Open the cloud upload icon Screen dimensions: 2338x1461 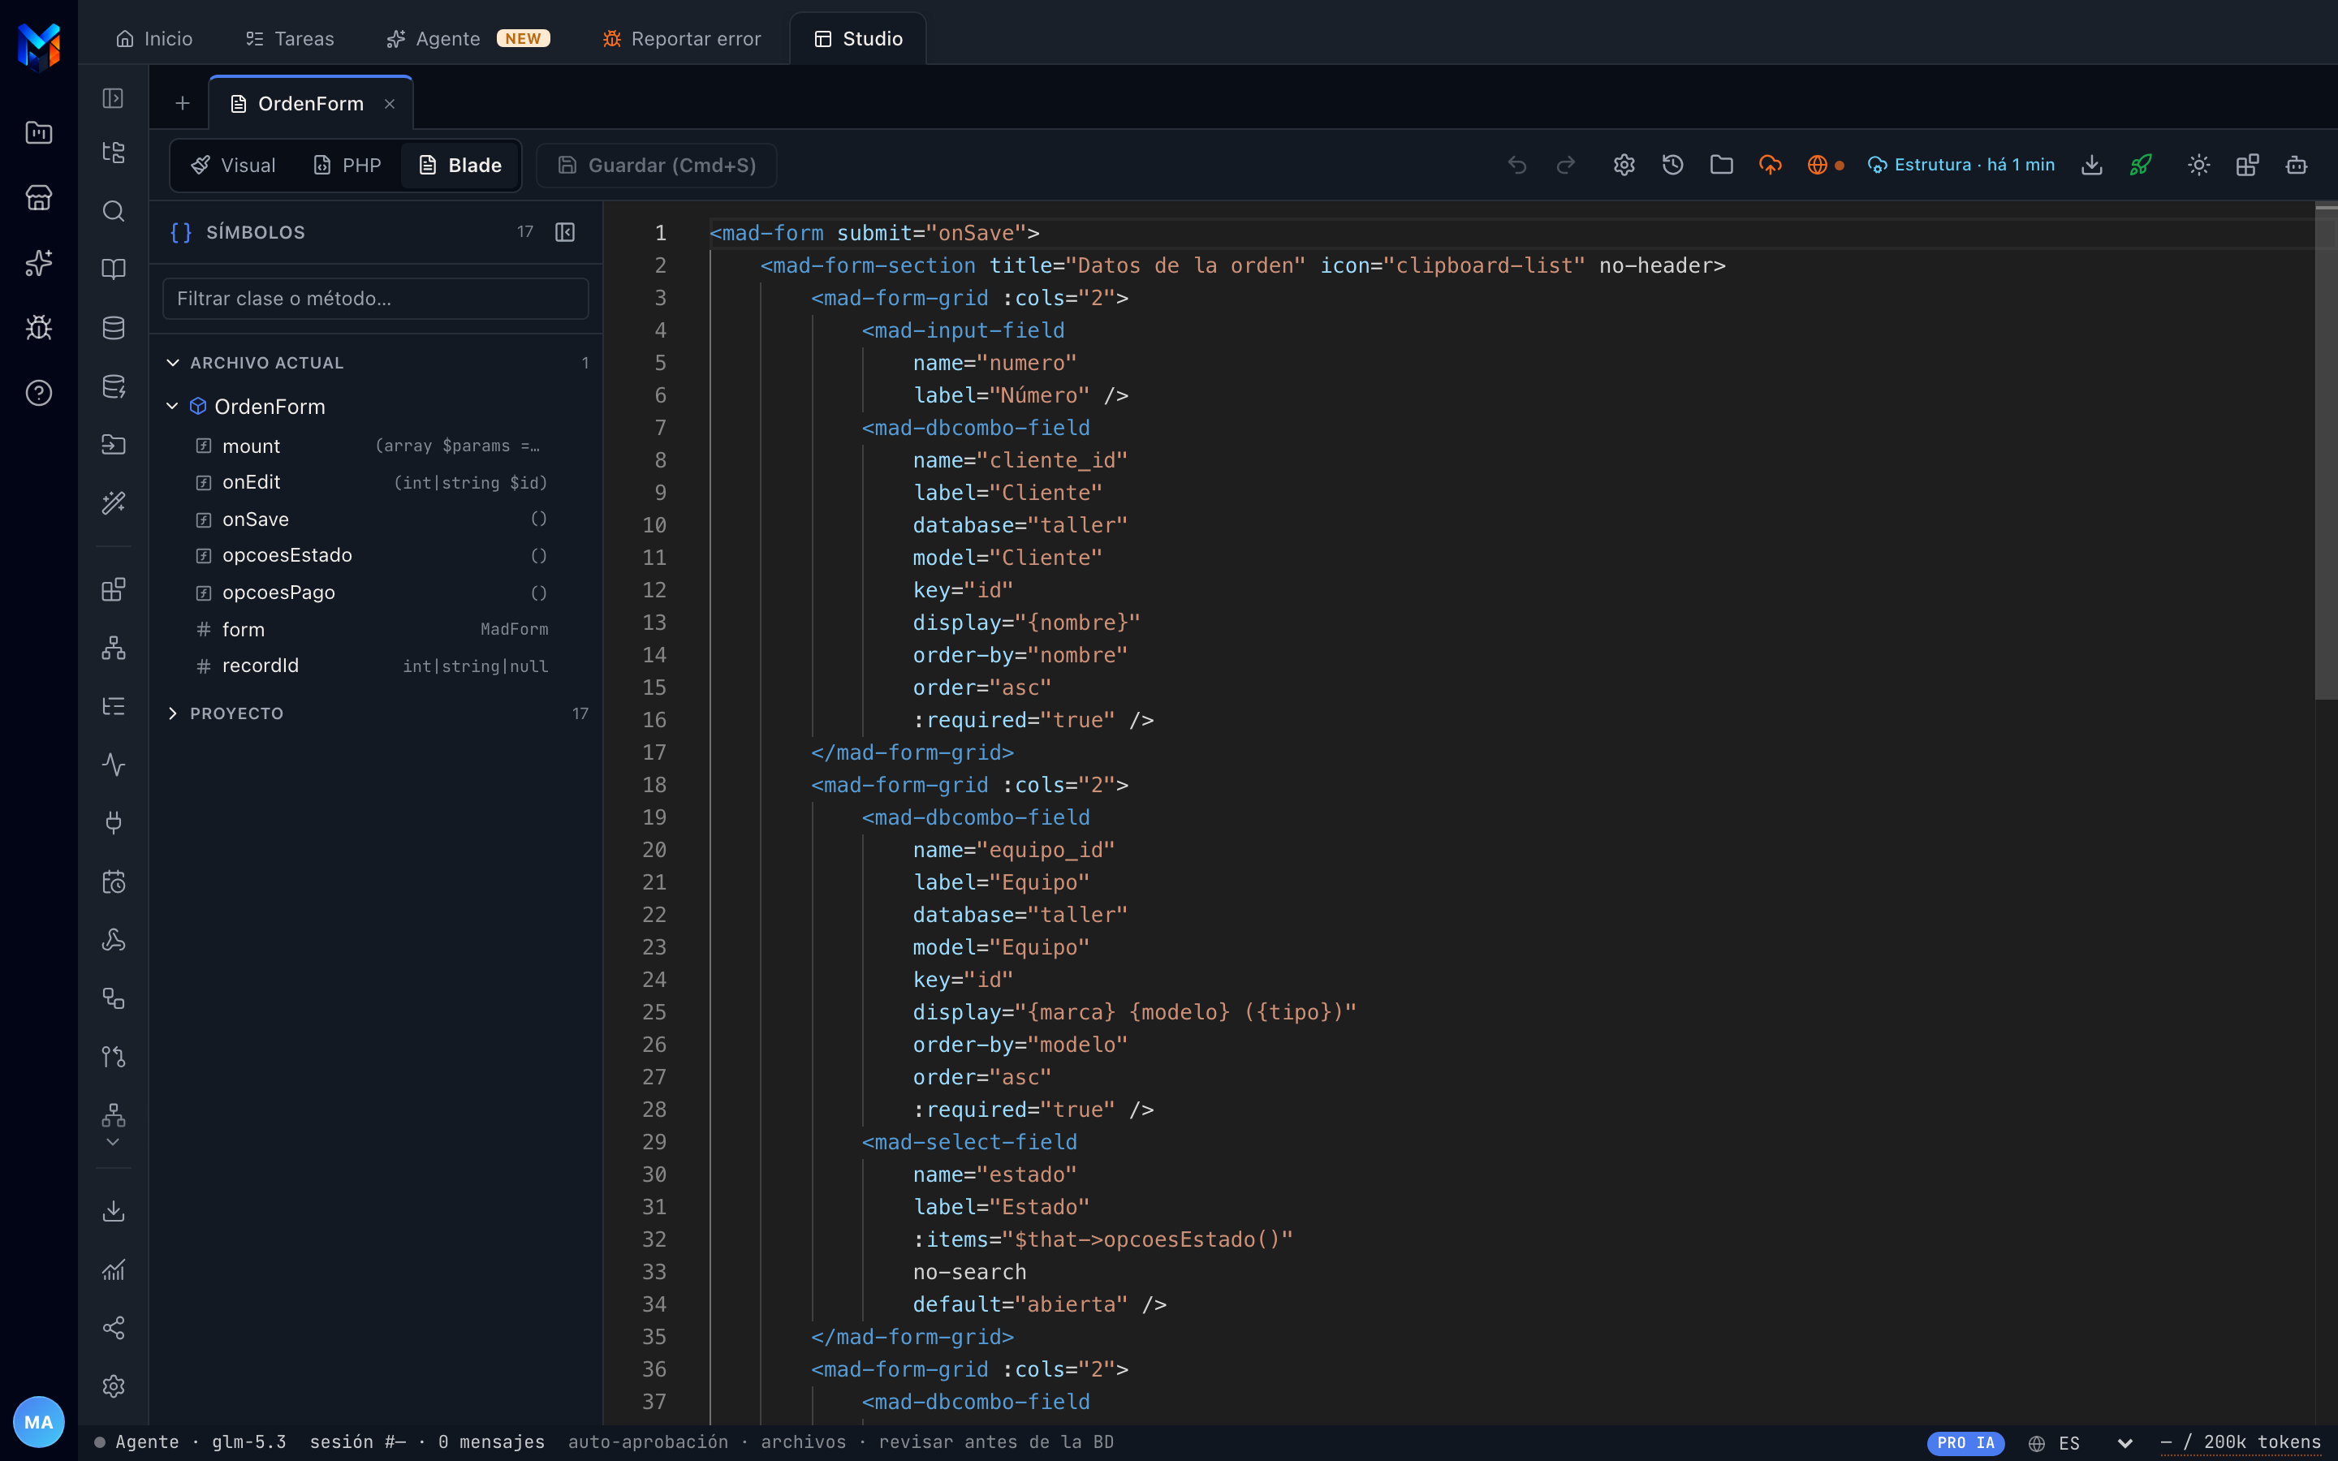click(x=1770, y=166)
